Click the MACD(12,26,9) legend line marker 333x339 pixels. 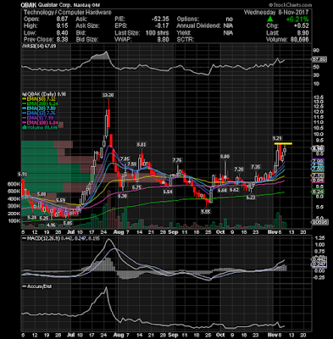coord(24,239)
